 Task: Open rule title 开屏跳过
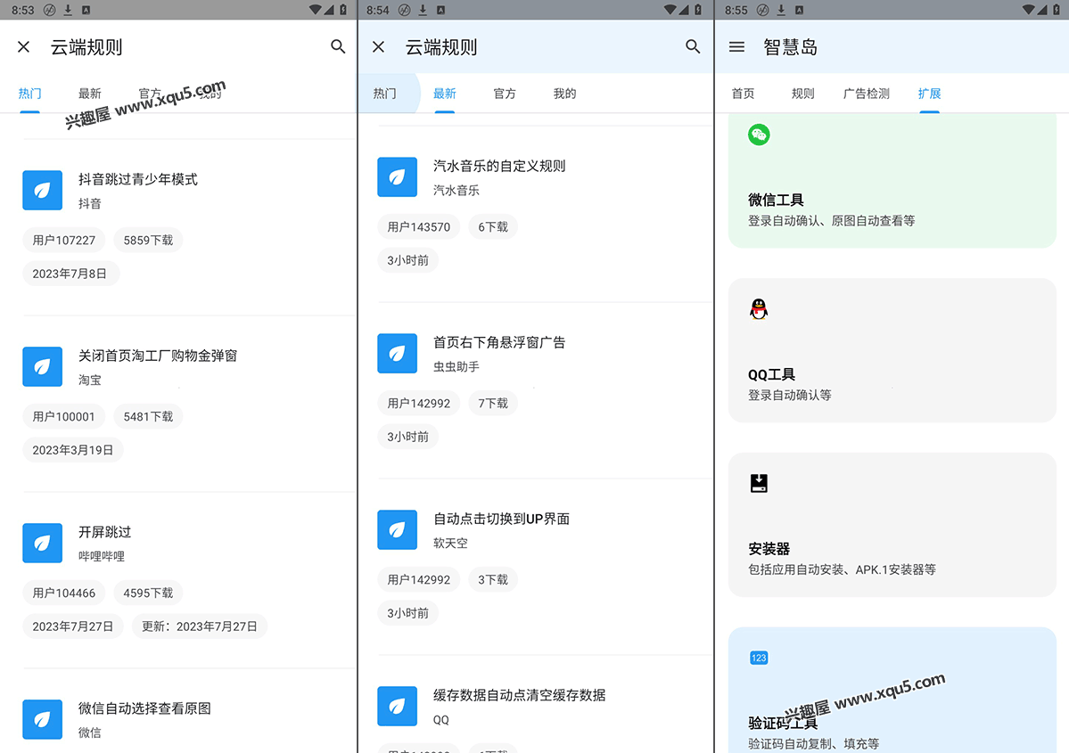pyautogui.click(x=104, y=532)
